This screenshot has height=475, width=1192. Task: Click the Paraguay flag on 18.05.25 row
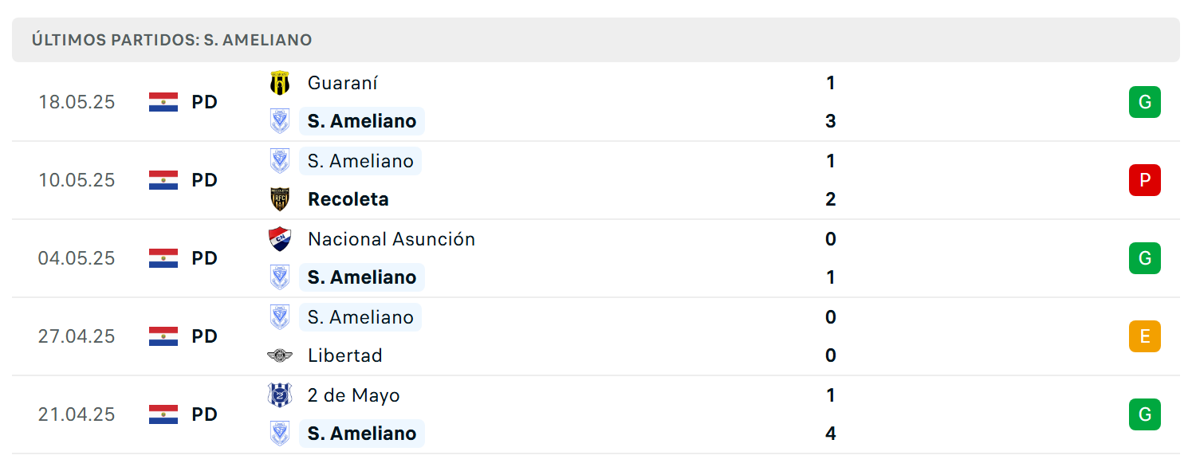(x=163, y=102)
